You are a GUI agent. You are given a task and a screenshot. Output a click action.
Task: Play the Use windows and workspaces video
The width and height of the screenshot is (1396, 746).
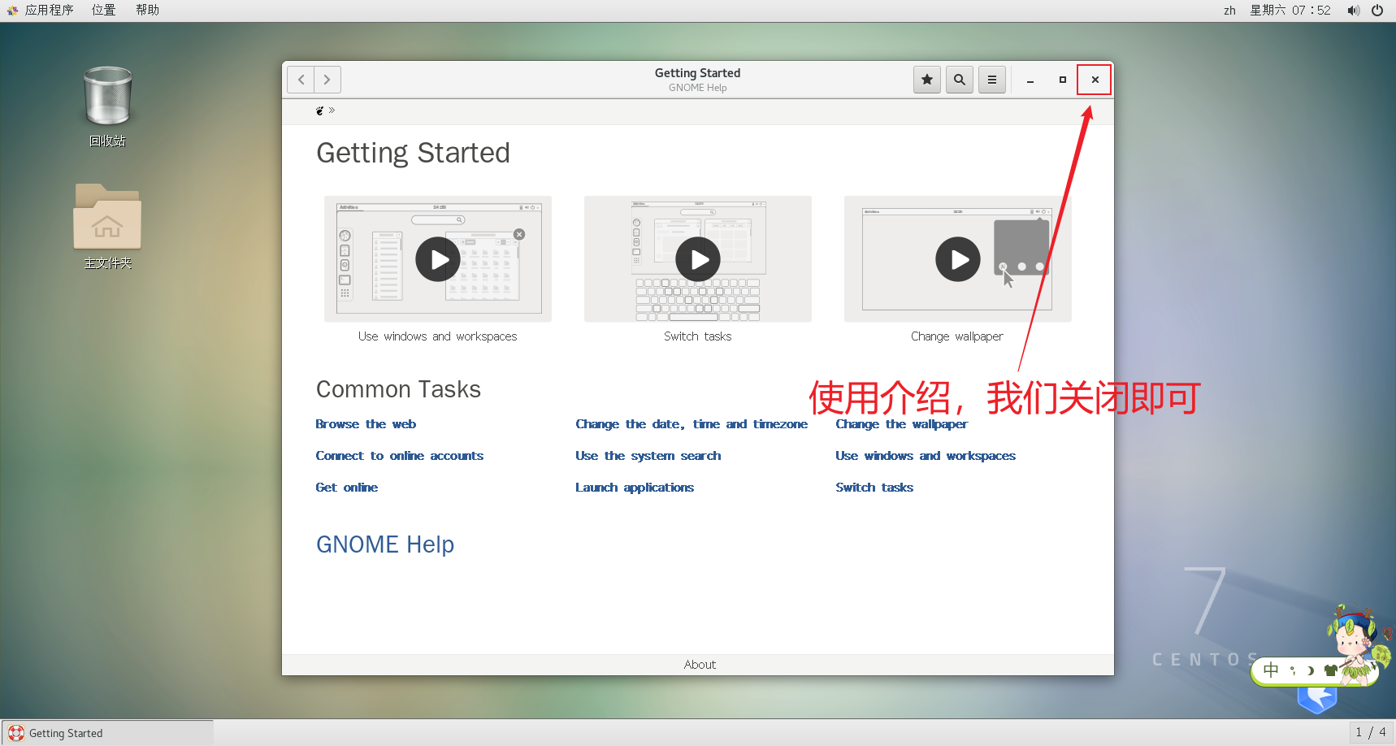(438, 259)
